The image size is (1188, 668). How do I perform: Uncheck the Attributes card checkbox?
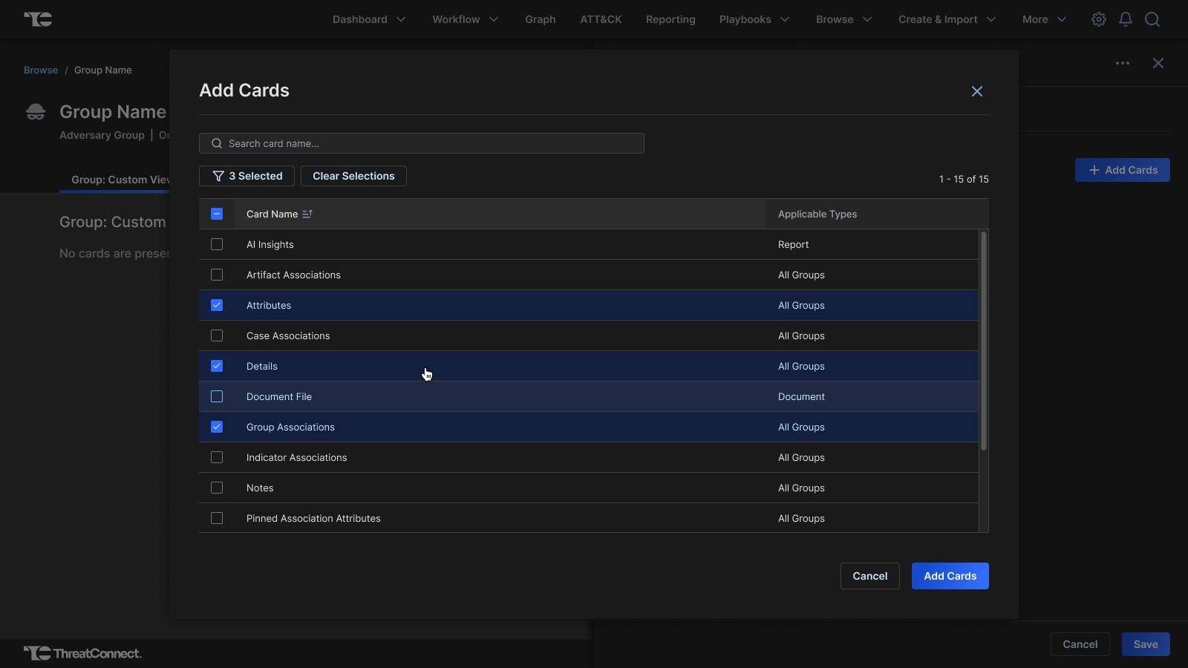pos(217,305)
